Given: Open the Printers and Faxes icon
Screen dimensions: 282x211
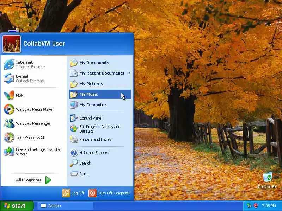Looking at the screenshot, I should pos(74,139).
